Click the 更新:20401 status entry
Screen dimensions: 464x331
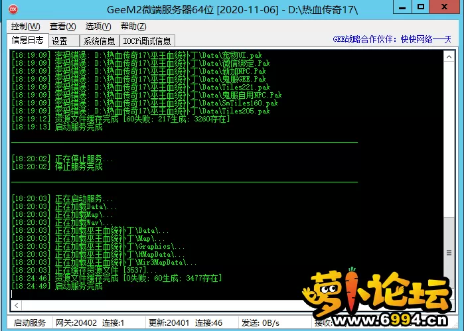169,323
